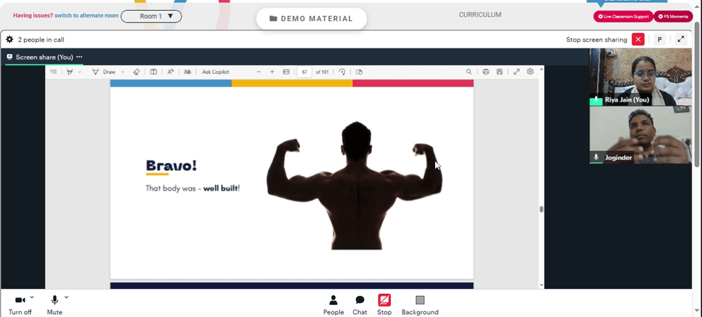Expand Draw tool options chevron
This screenshot has height=317, width=702.
(123, 72)
